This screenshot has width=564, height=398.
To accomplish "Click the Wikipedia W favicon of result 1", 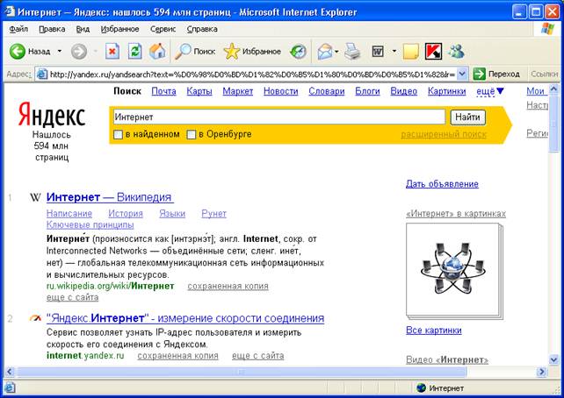I will point(35,197).
